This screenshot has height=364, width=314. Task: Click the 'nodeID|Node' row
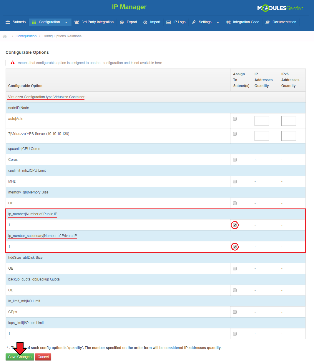click(x=156, y=108)
